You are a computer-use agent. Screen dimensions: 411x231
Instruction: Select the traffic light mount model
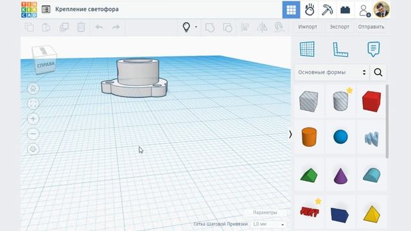point(134,78)
